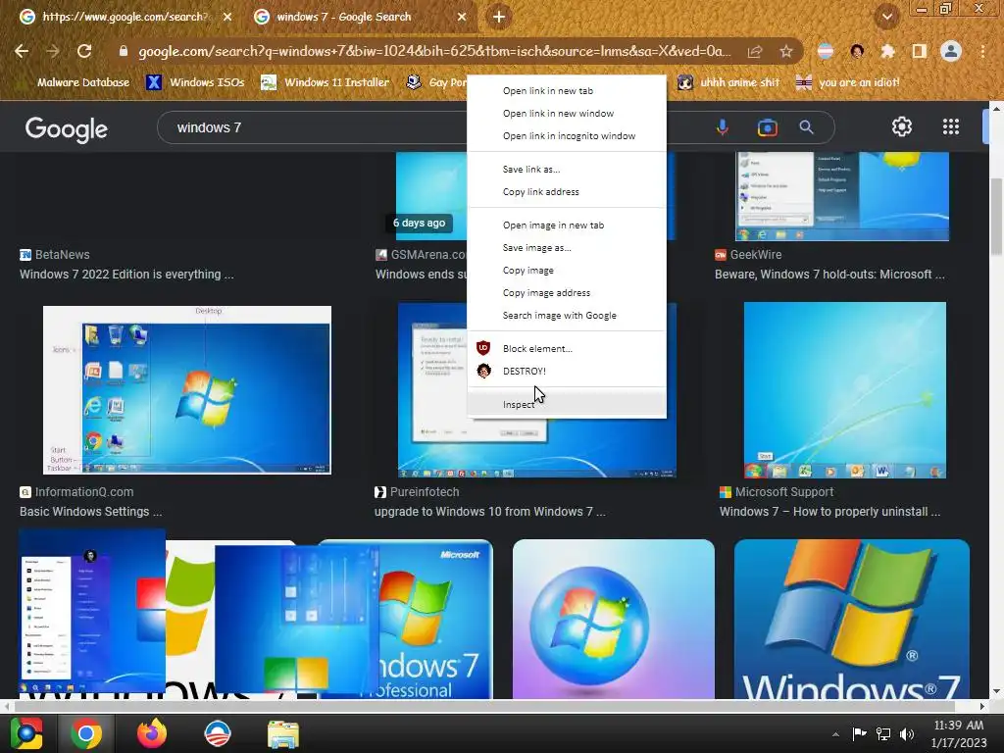The height and width of the screenshot is (753, 1004).
Task: Click the browser forward arrow
Action: coord(53,51)
